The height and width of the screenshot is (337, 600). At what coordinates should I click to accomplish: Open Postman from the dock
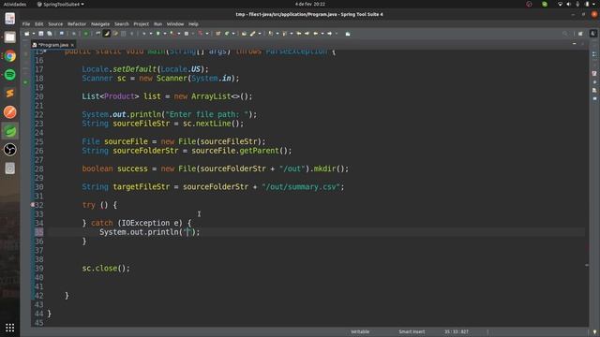(10, 112)
